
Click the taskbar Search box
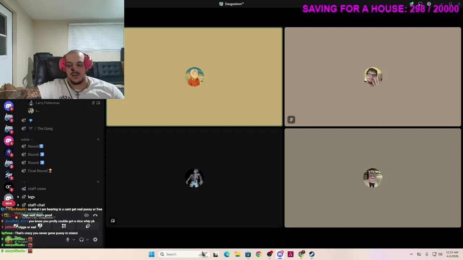(x=184, y=254)
